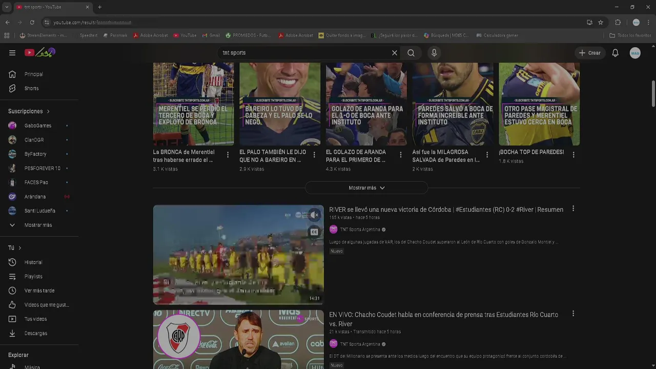This screenshot has width=656, height=369.
Task: Start voice search with microphone icon
Action: (x=434, y=53)
